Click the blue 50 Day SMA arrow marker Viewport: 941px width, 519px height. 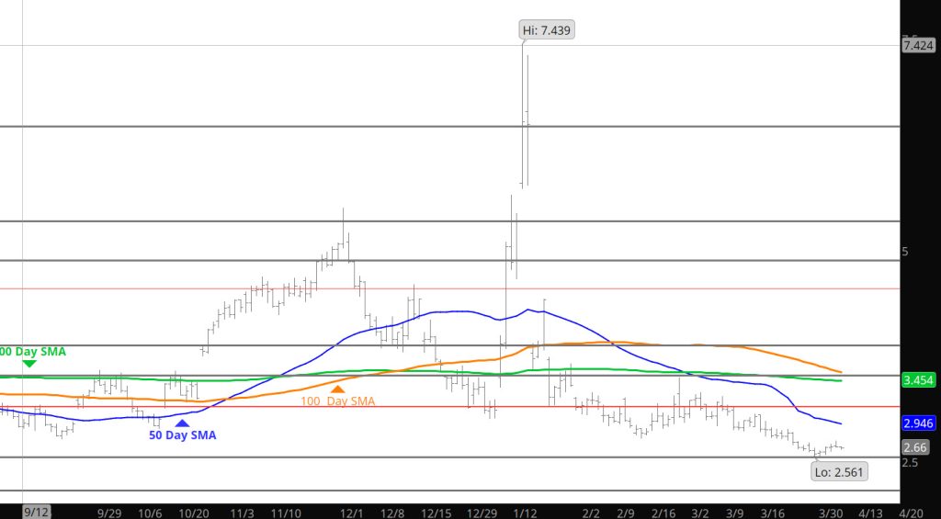pos(181,423)
